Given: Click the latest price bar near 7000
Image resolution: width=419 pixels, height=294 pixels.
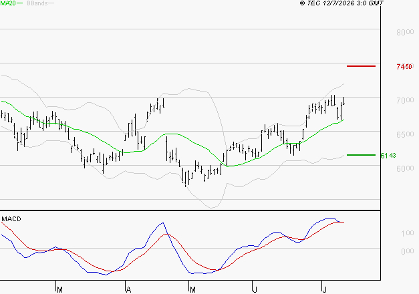Looking at the screenshot, I should (344, 101).
